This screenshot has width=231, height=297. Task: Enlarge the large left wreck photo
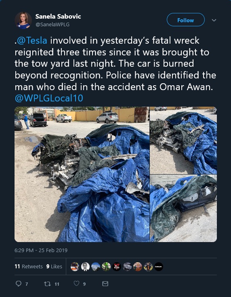click(x=82, y=174)
